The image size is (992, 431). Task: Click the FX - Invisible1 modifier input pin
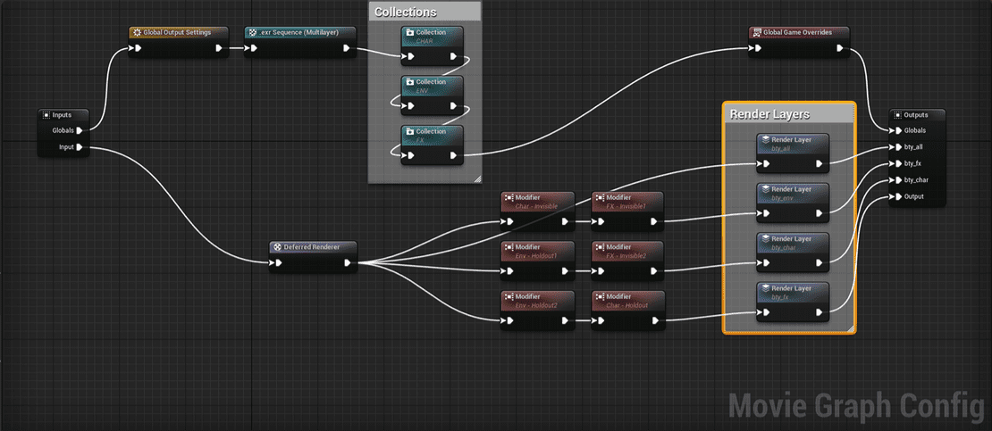[601, 222]
